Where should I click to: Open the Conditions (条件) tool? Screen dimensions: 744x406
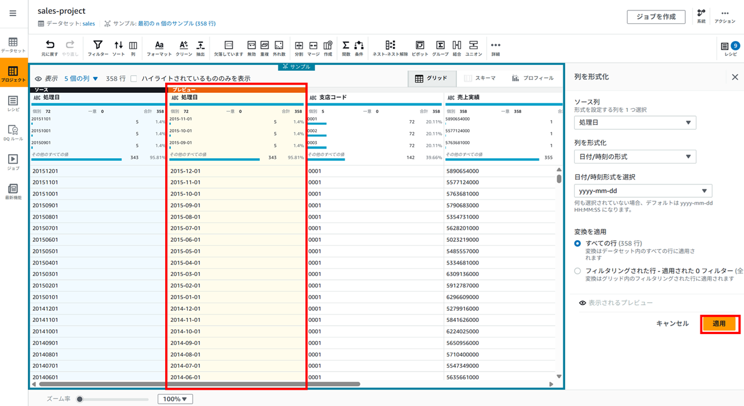click(359, 48)
